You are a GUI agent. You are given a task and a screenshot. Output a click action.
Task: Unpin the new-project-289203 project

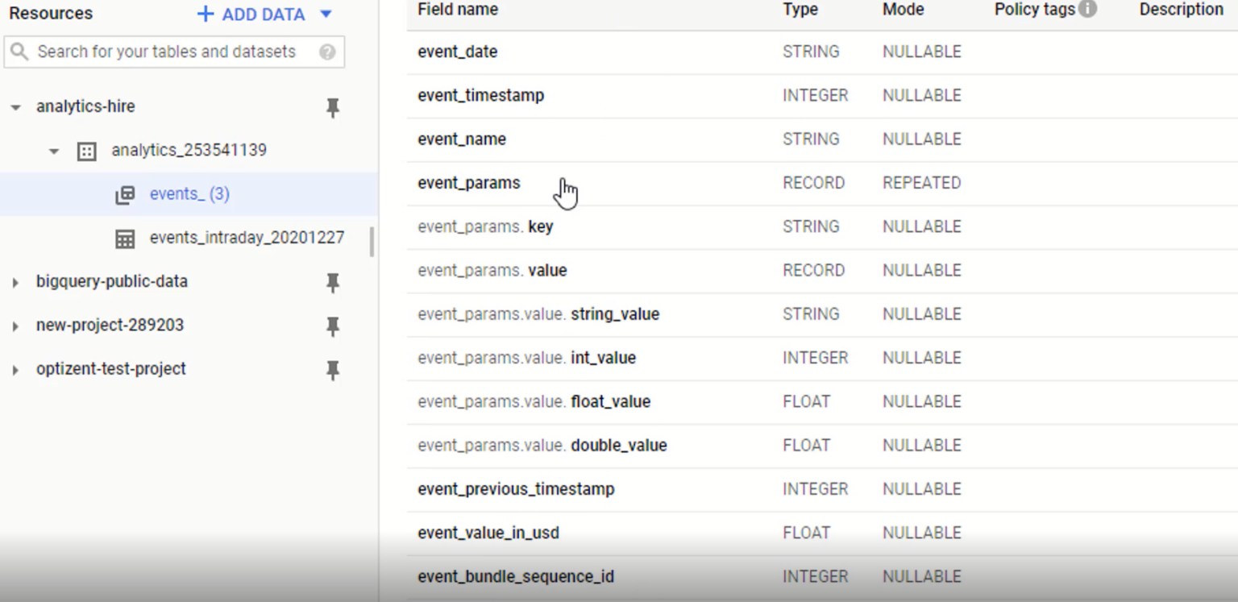point(333,326)
